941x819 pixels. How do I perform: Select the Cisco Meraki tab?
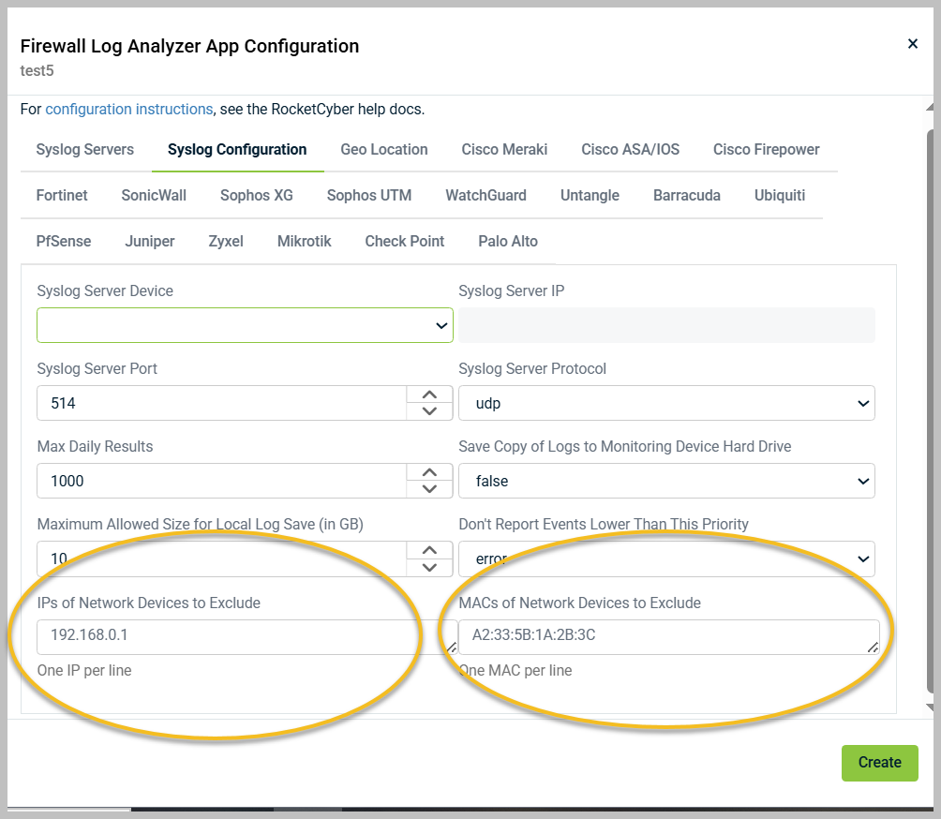coord(504,150)
